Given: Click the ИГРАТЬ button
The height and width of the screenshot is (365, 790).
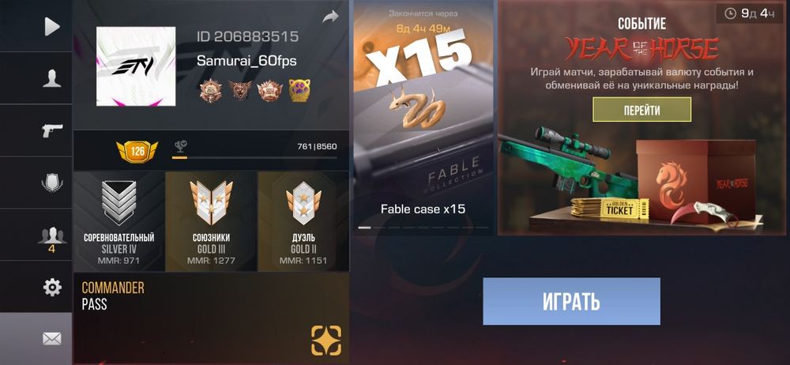Looking at the screenshot, I should [571, 302].
